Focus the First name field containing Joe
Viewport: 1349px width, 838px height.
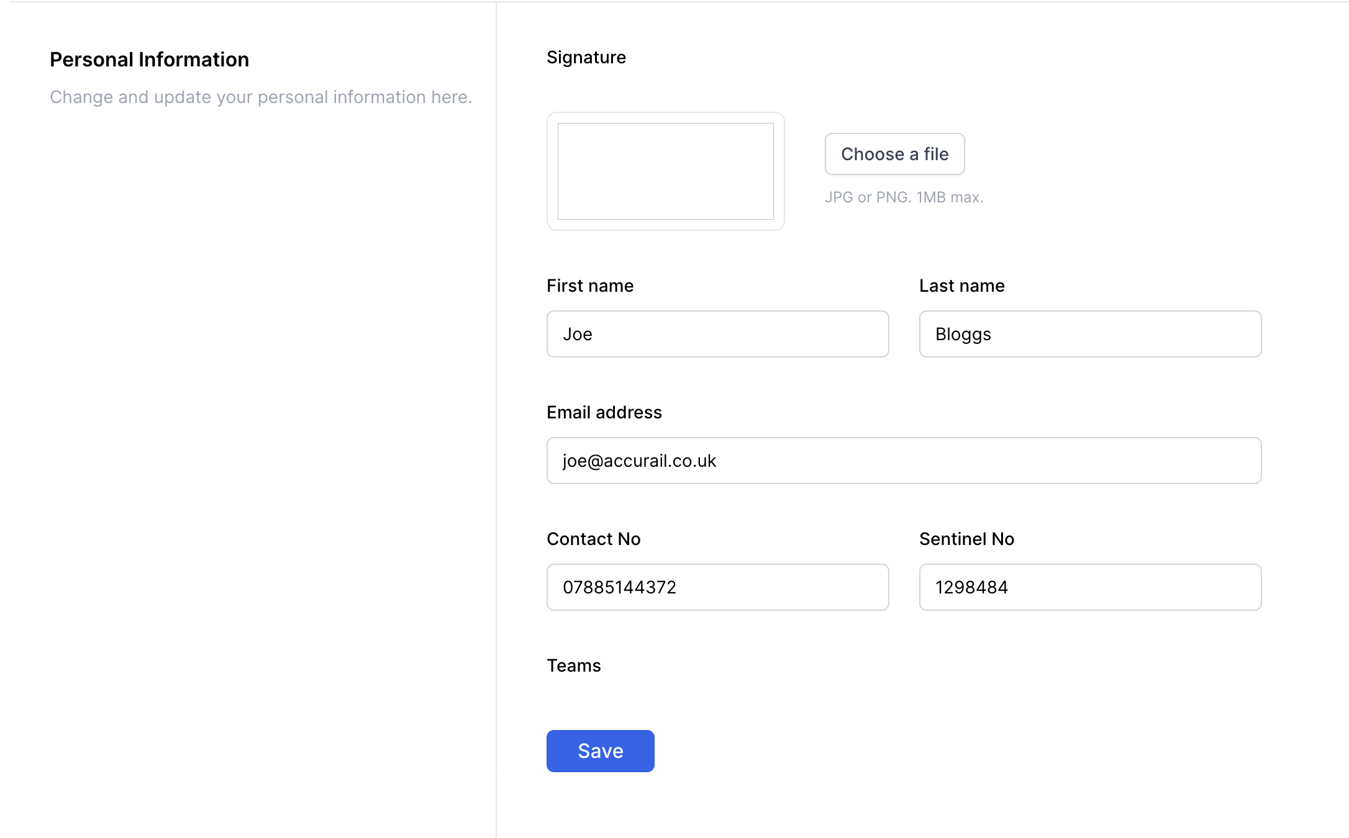717,334
